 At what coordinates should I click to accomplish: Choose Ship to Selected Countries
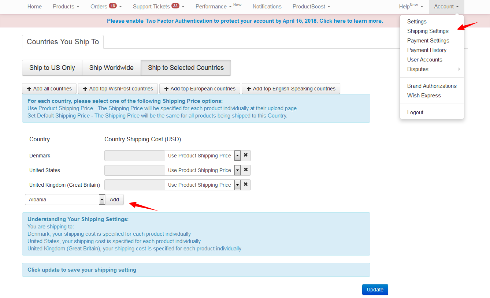186,68
